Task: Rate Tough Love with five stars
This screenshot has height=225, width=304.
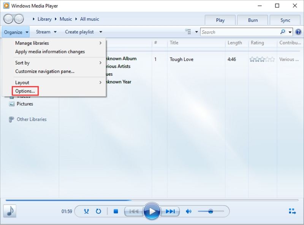Action: (272, 59)
